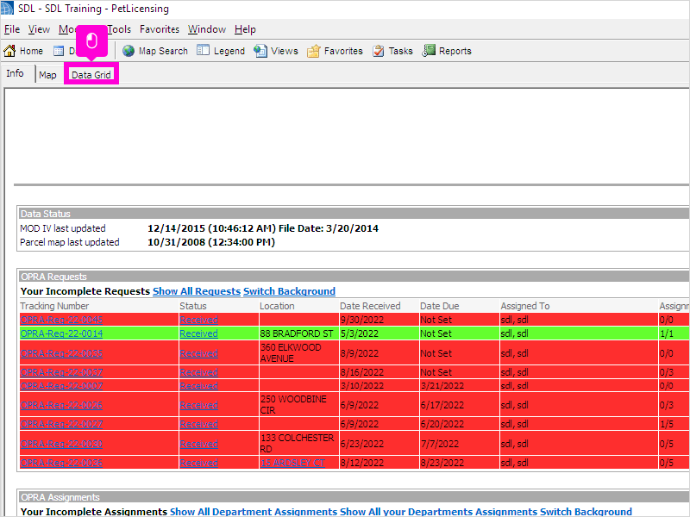
Task: Click the Home toolbar label
Action: (x=32, y=51)
